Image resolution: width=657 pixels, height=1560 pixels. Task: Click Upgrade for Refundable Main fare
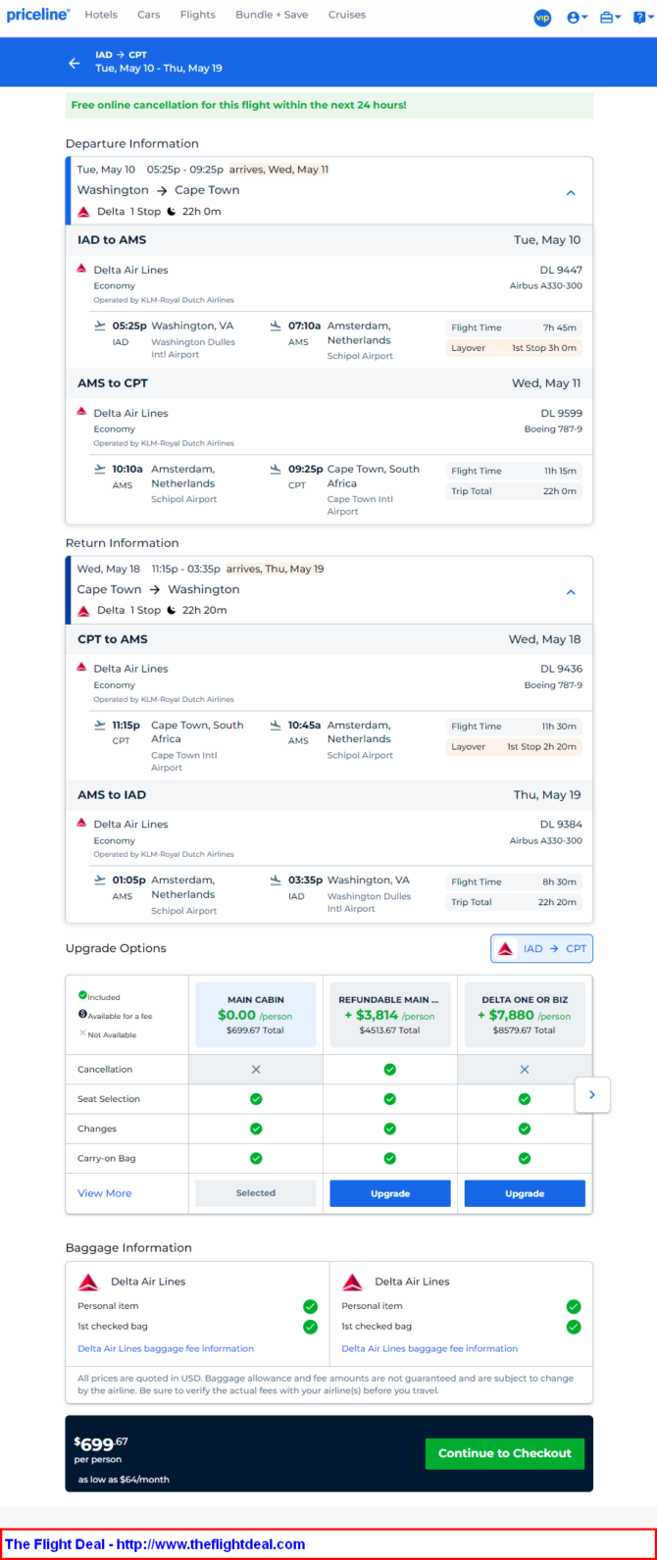[x=390, y=1193]
